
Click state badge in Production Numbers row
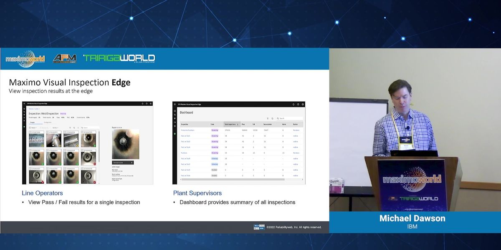(x=215, y=130)
